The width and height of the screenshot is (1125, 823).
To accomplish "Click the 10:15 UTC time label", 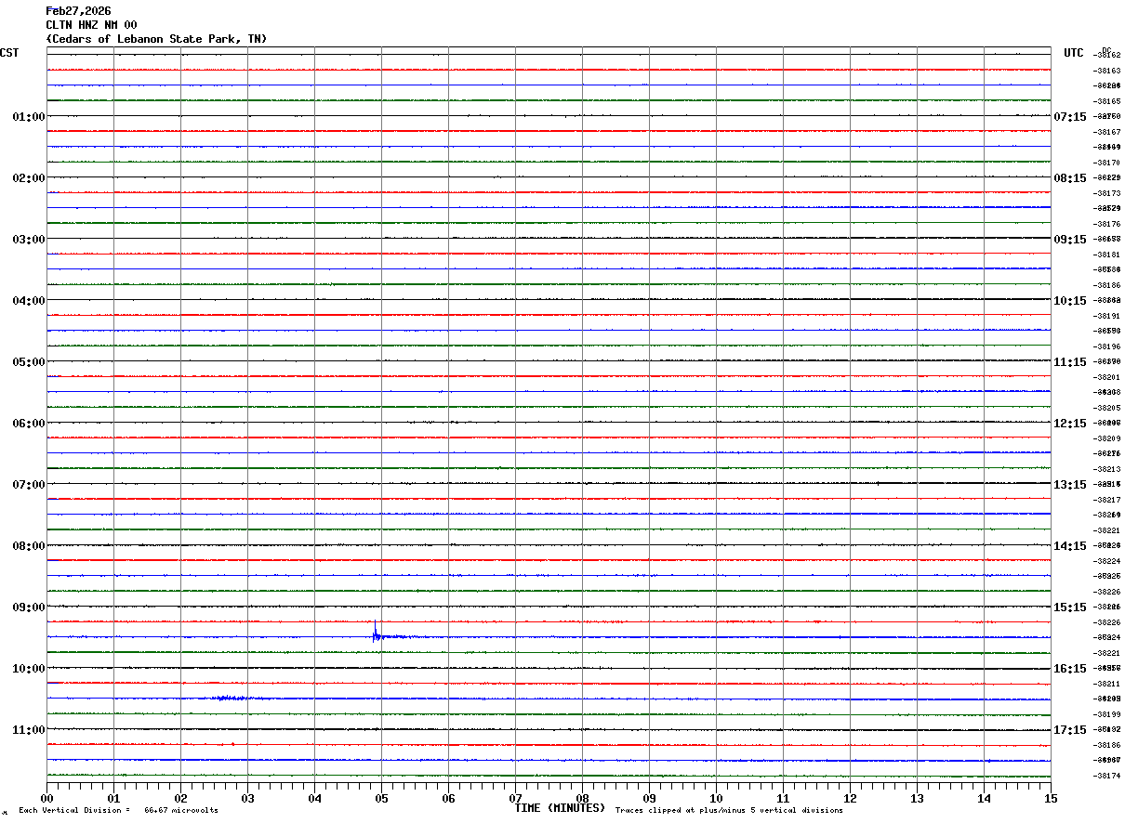I will click(1070, 301).
